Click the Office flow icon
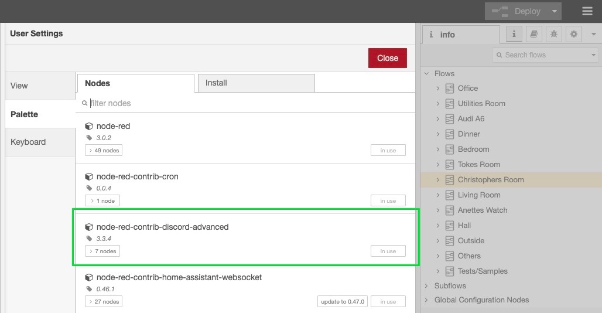Screen dimensions: 602x313 pyautogui.click(x=450, y=89)
